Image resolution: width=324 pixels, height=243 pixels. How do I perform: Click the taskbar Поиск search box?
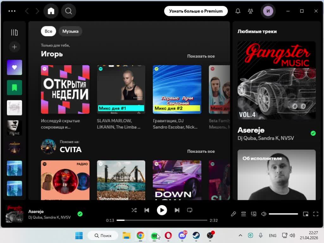(103, 235)
